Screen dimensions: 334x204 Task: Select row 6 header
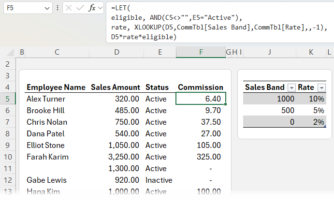point(8,110)
